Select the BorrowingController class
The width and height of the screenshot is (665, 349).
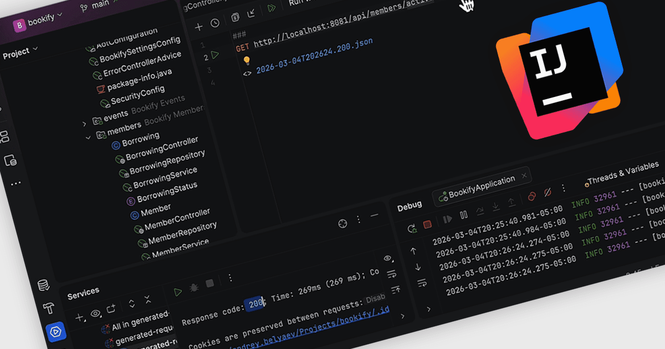click(155, 150)
